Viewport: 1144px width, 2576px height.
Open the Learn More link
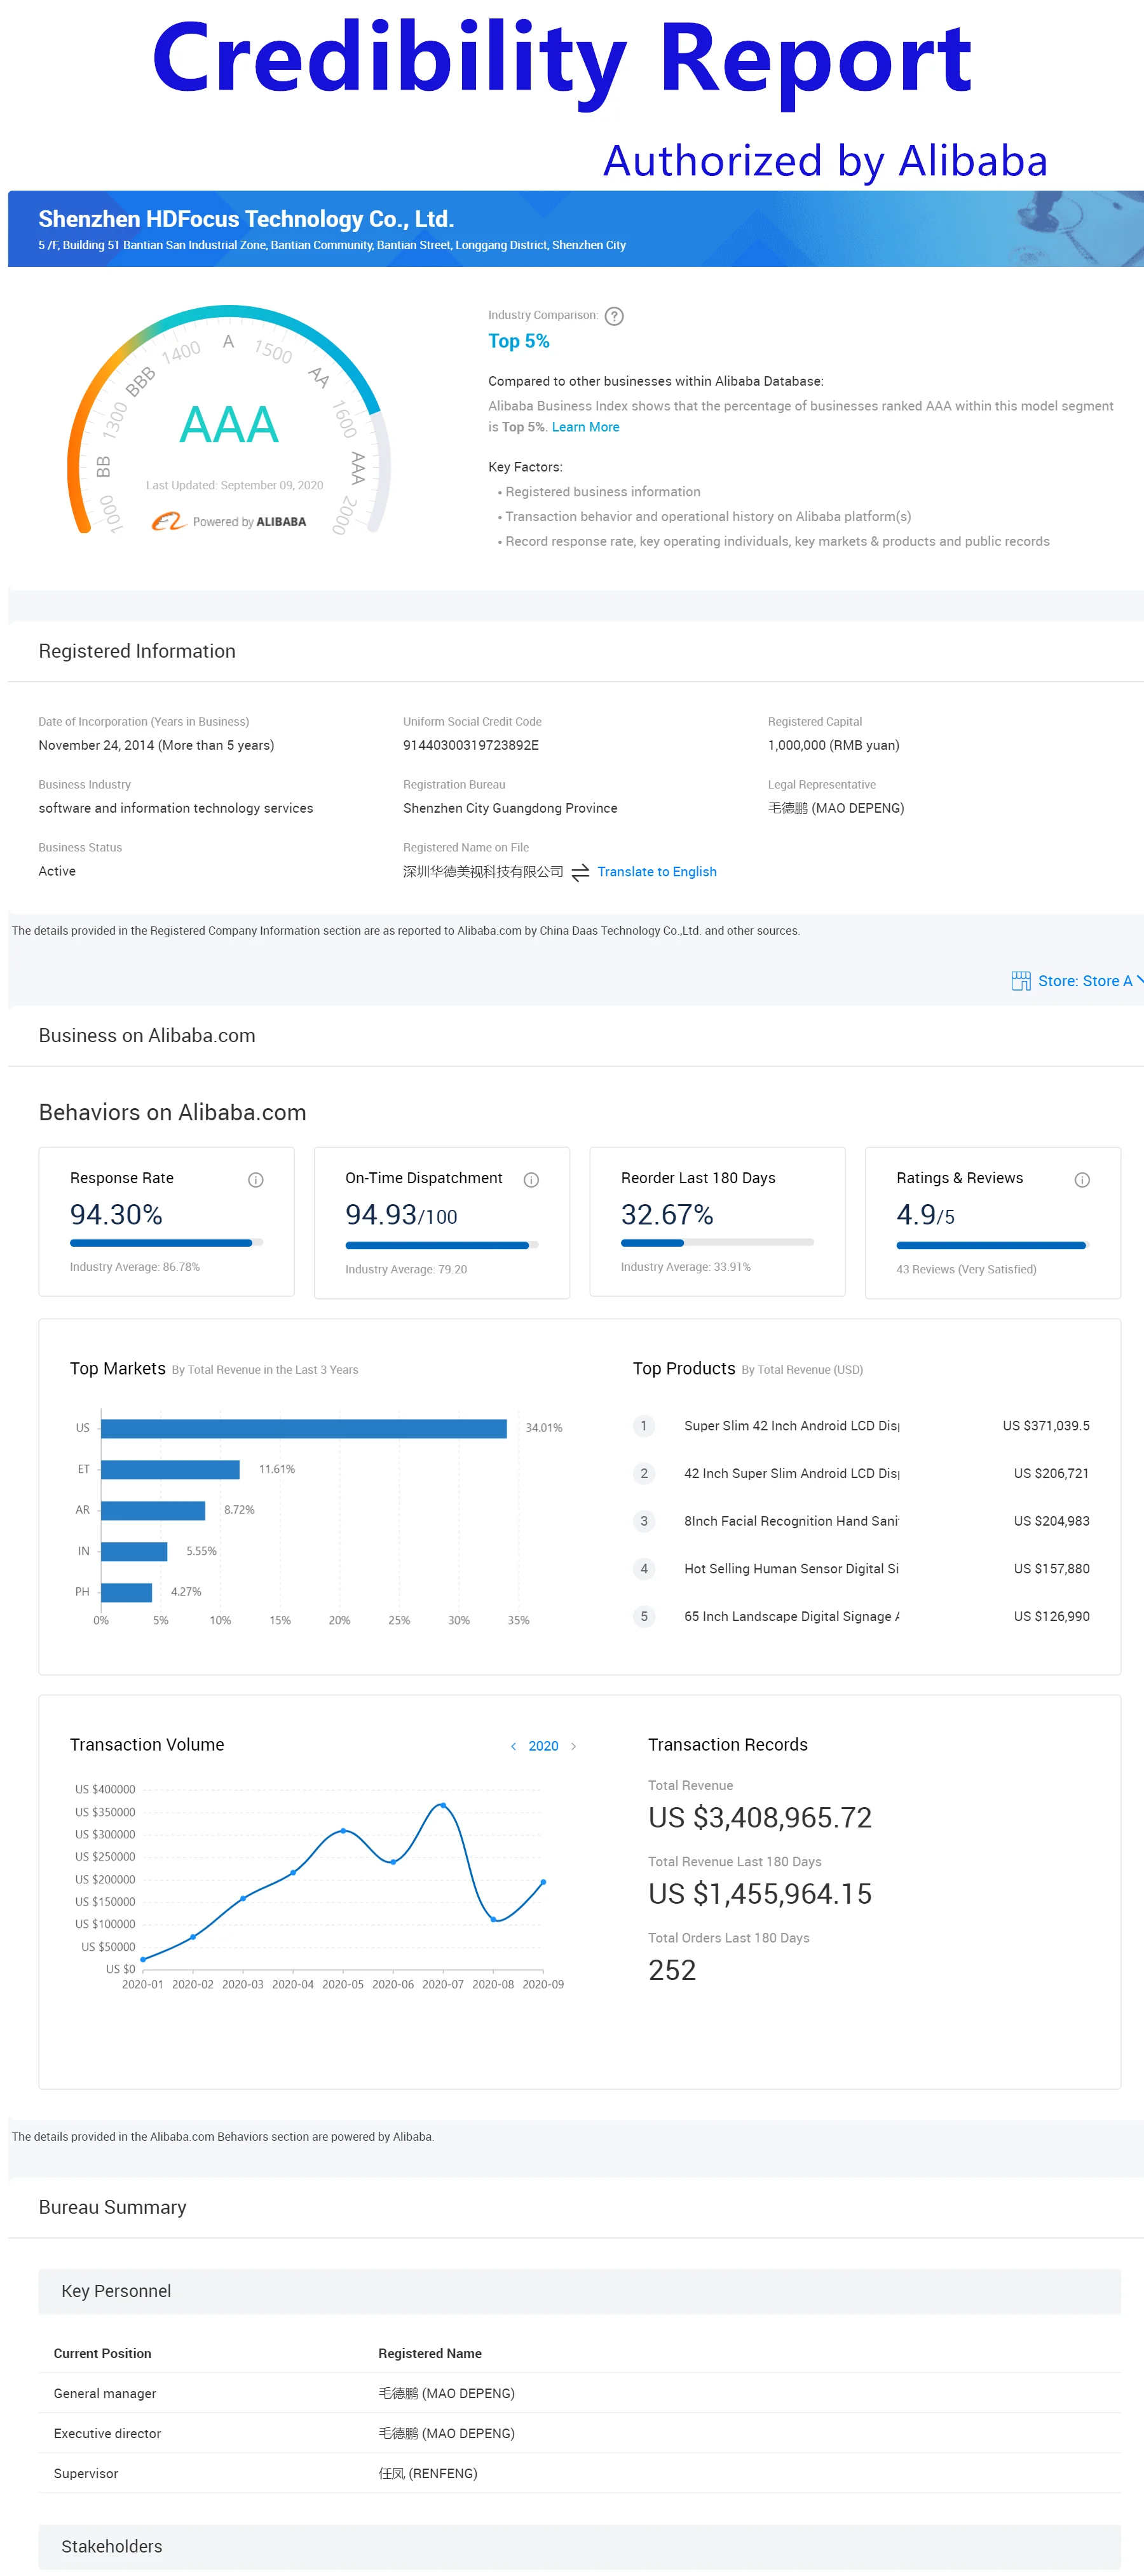[585, 427]
